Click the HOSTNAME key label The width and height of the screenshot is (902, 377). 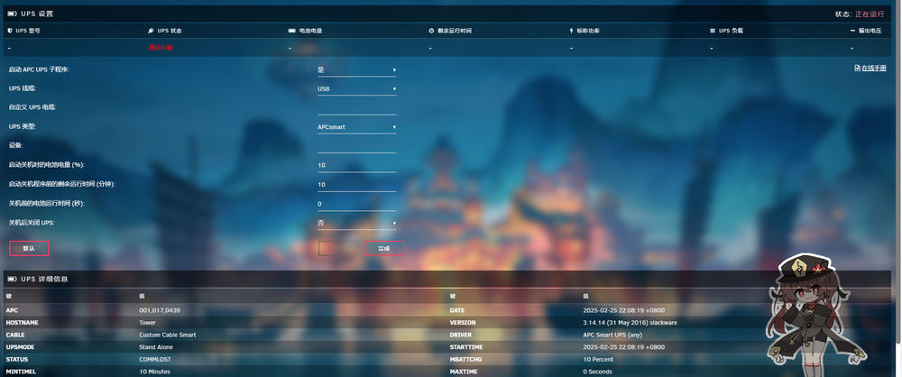pyautogui.click(x=21, y=323)
